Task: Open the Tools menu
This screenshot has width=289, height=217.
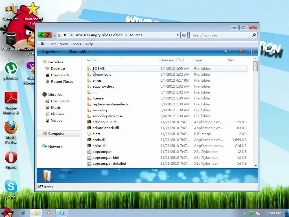Action: tap(77, 44)
